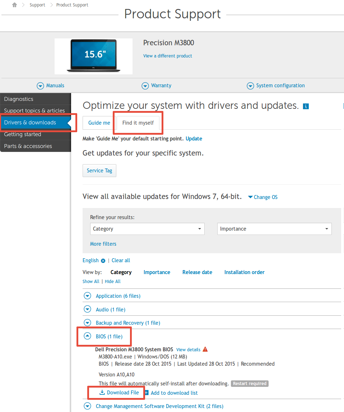This screenshot has width=344, height=412.
Task: Select the Find it myself tab
Action: click(138, 123)
